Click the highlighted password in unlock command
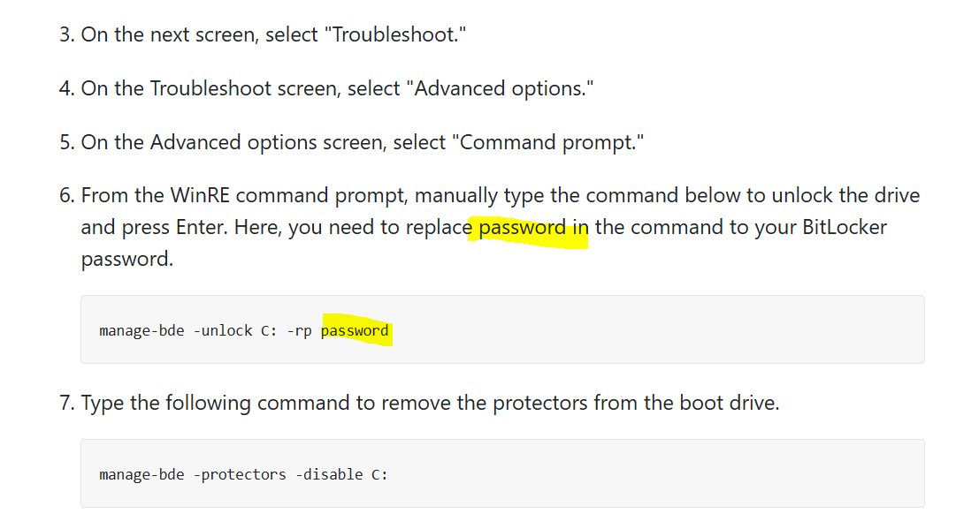The image size is (956, 529). click(x=355, y=330)
